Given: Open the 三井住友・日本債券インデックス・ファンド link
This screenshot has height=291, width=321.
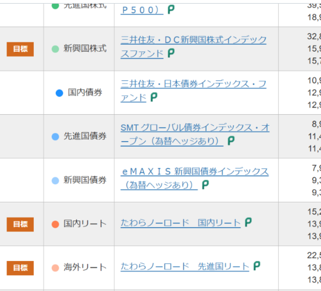Looking at the screenshot, I should click(193, 90).
